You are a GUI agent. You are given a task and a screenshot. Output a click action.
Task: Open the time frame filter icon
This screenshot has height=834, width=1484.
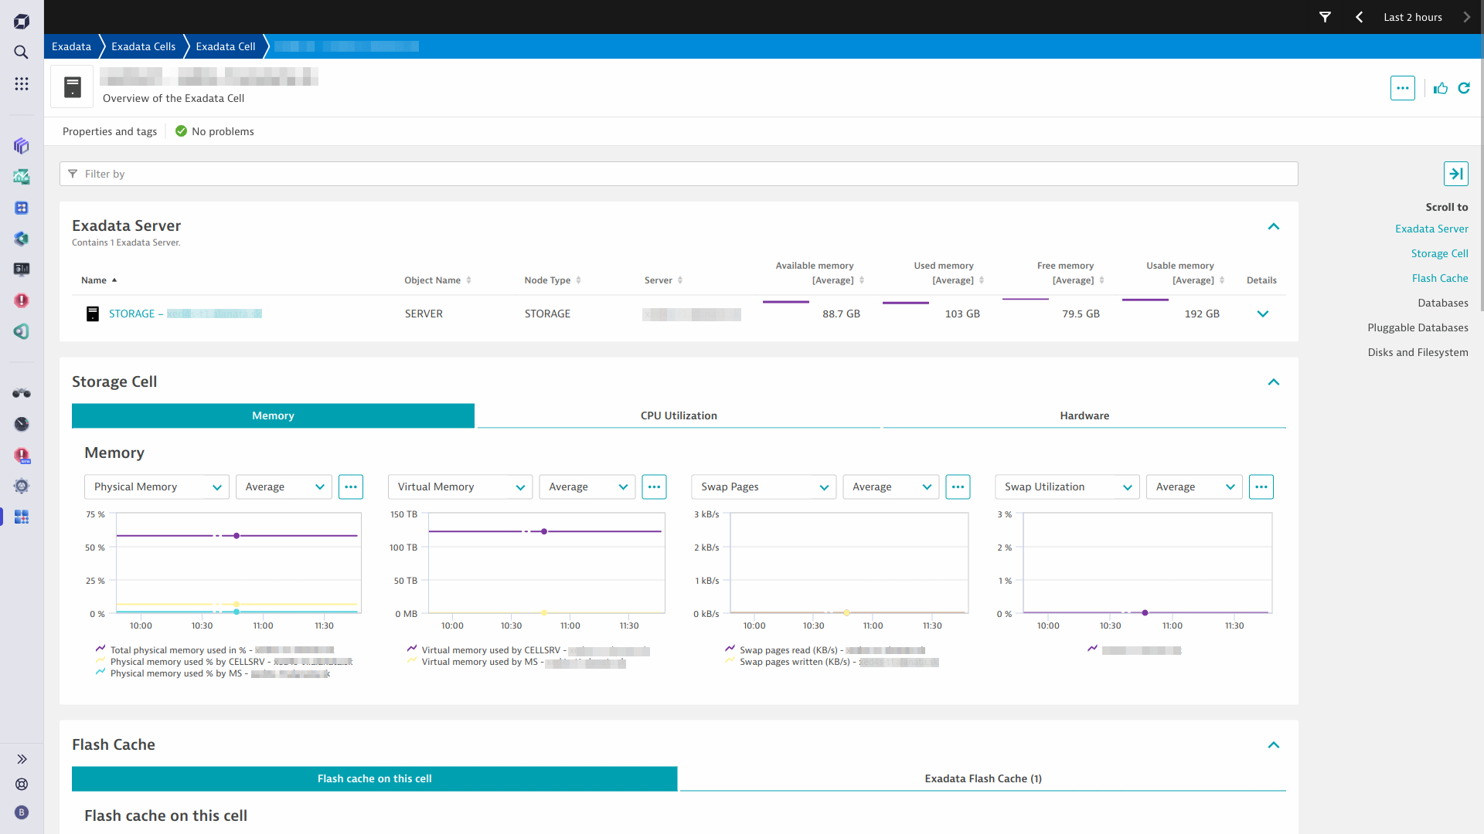[x=1325, y=16]
